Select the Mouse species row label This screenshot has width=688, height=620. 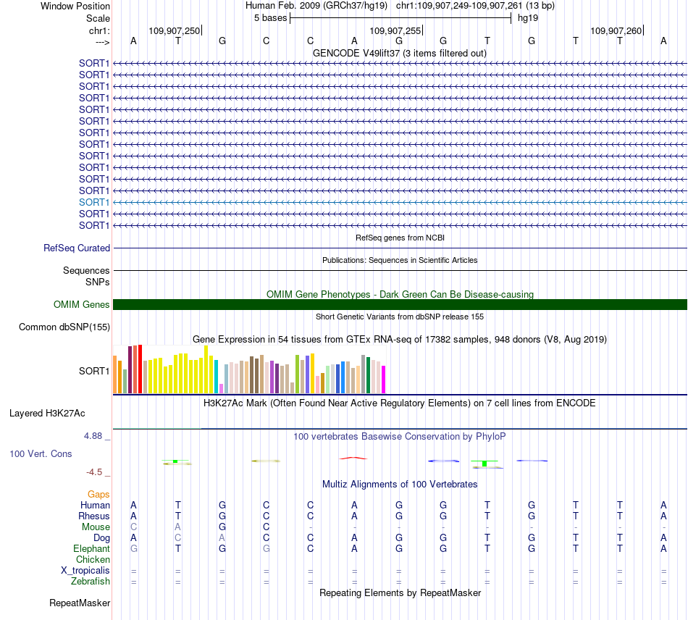pyautogui.click(x=96, y=527)
